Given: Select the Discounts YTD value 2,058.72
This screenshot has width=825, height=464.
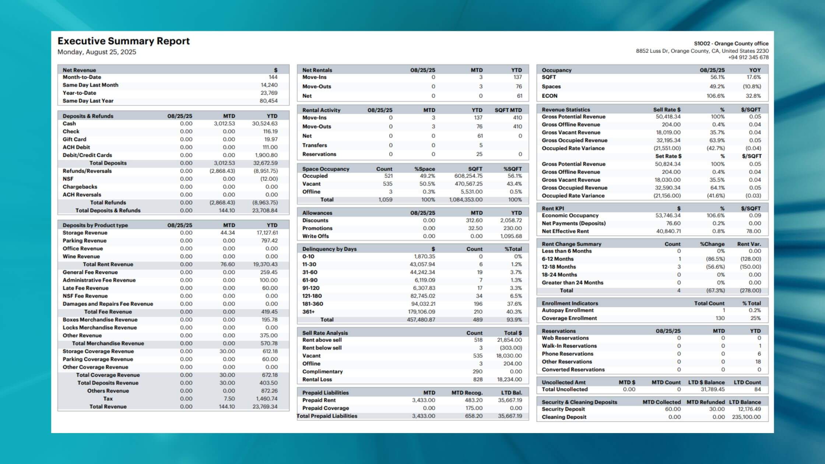Looking at the screenshot, I should click(511, 221).
